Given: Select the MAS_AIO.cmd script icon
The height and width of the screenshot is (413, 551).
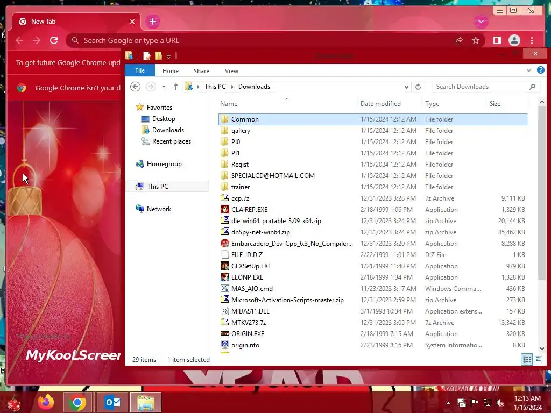Looking at the screenshot, I should point(225,289).
